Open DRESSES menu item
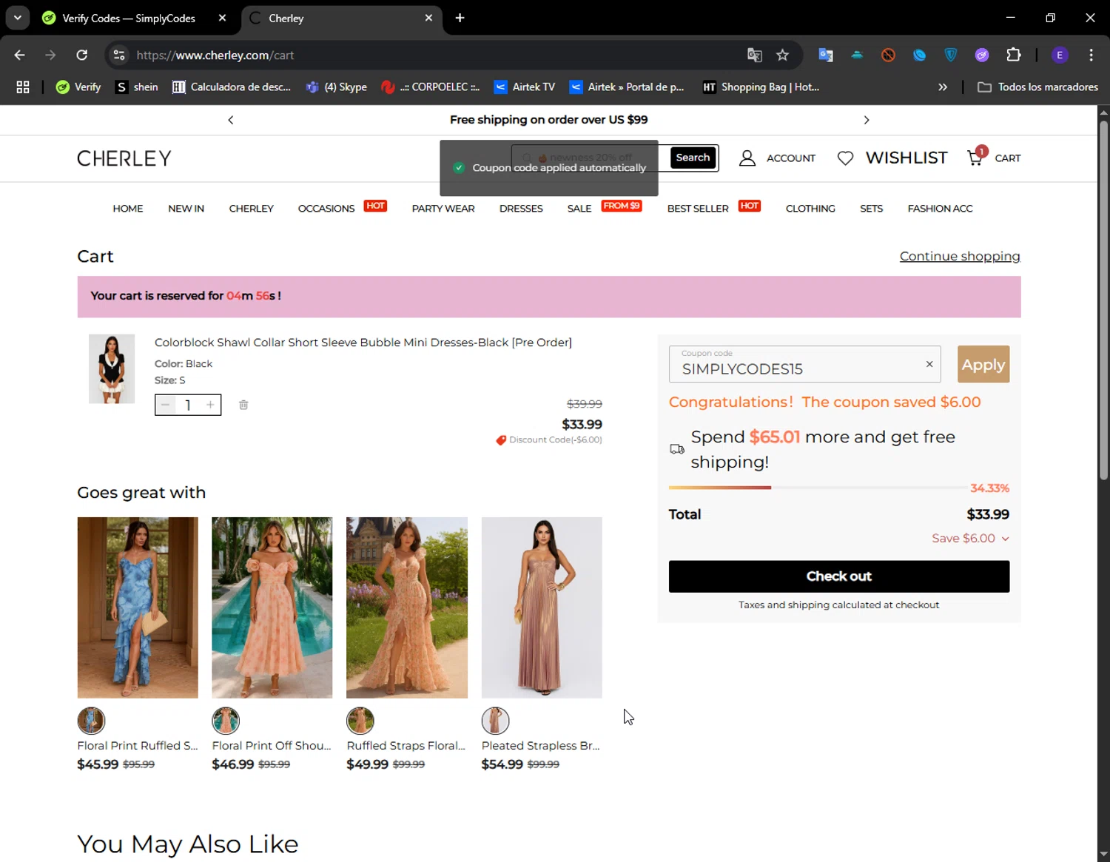The width and height of the screenshot is (1110, 862). pyautogui.click(x=521, y=209)
